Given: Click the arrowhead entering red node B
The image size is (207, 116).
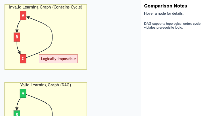Looking at the screenshot, I should tap(17, 31).
